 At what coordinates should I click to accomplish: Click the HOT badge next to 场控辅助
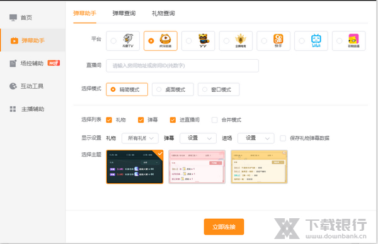point(54,63)
